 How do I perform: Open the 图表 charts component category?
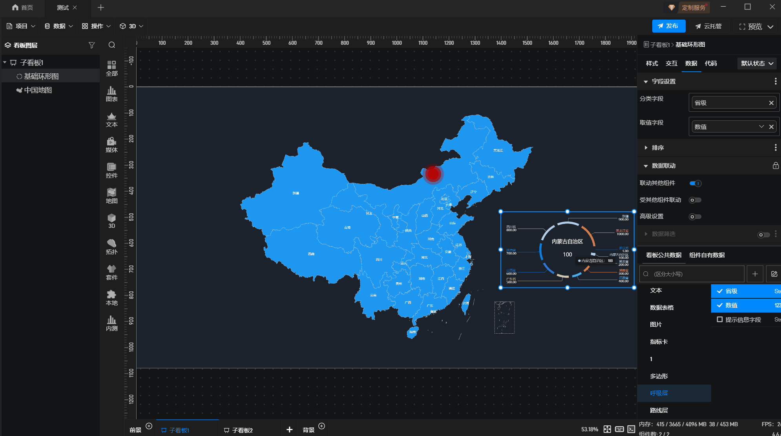[111, 94]
